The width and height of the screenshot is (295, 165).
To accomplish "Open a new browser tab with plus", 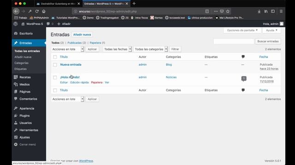I will [134, 3].
